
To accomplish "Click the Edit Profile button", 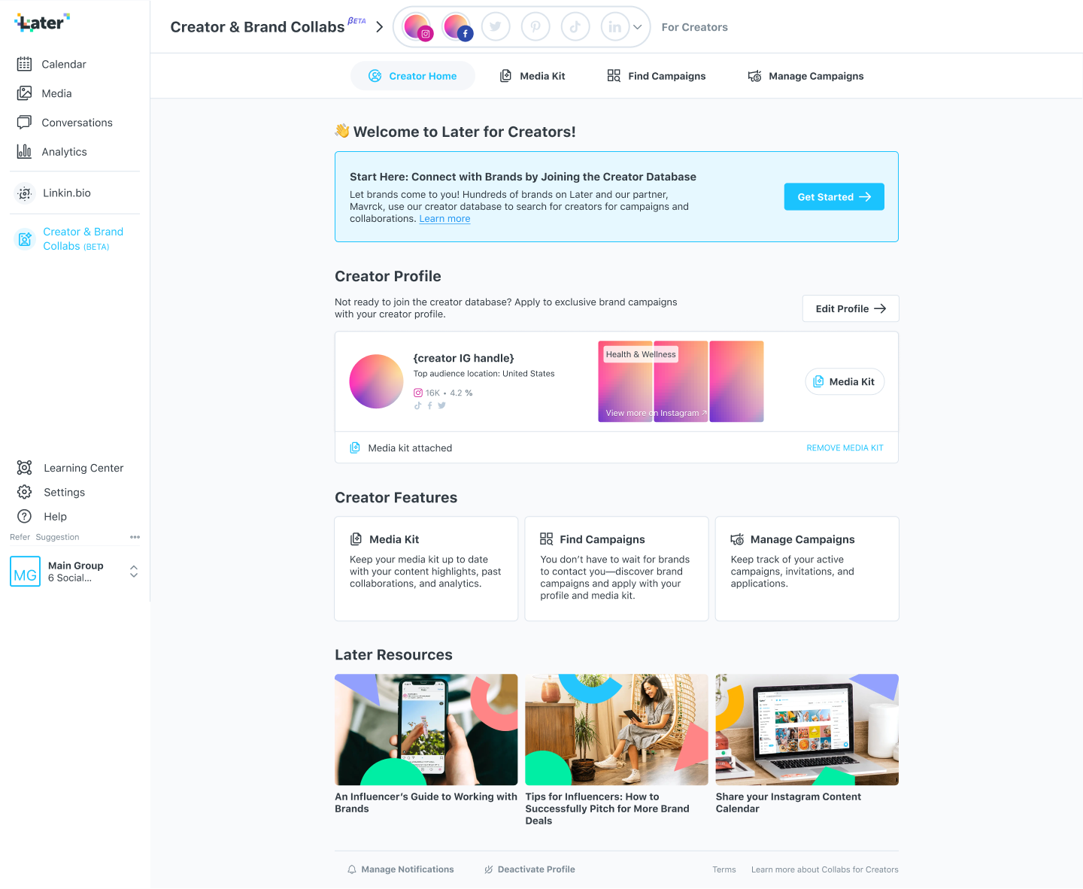I will pos(851,308).
